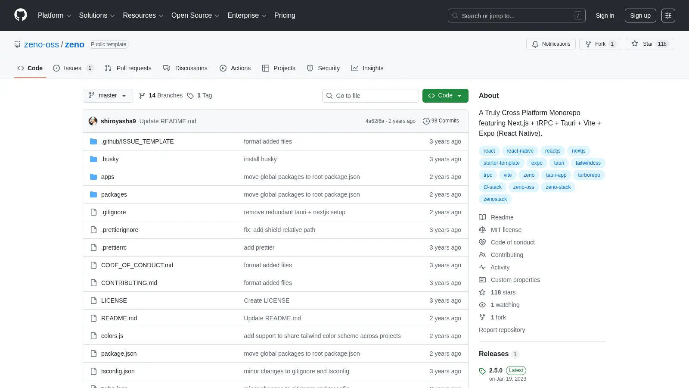Viewport: 689px width, 388px height.
Task: Open the CONTRIBUTING.md file
Action: pyautogui.click(x=129, y=283)
